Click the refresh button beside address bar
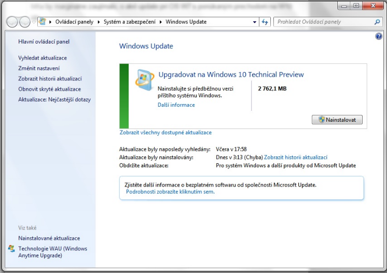Viewport: 387px width, 273px height. pos(265,22)
